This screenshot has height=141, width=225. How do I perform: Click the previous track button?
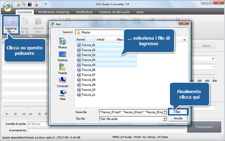coord(24,114)
